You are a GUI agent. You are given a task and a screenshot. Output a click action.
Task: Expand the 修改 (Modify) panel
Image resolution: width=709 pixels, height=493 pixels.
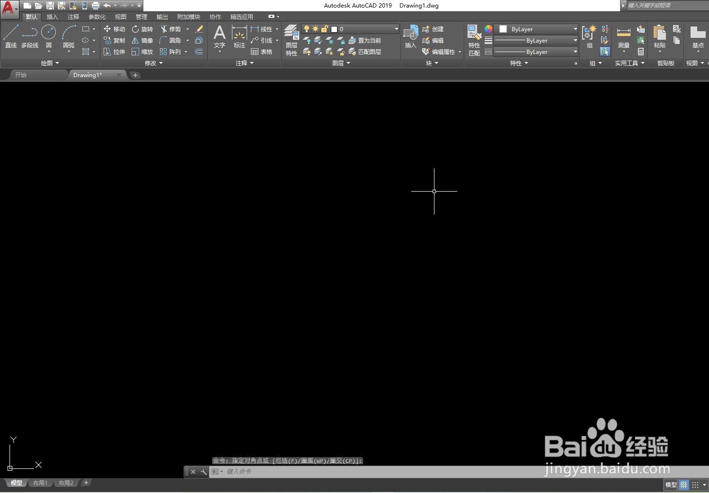pos(153,63)
